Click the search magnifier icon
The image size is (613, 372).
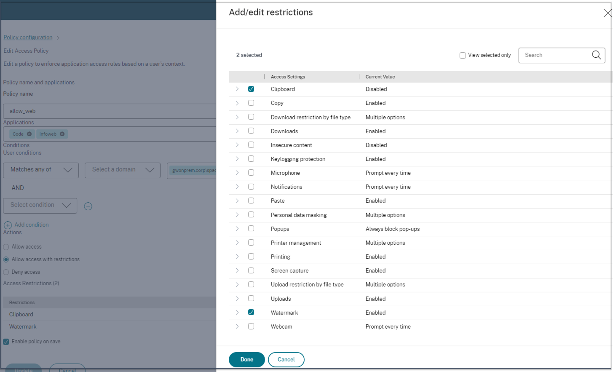pyautogui.click(x=596, y=55)
